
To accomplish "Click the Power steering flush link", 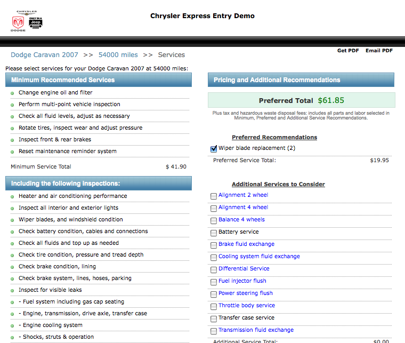I will (245, 293).
